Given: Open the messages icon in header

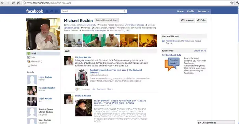Looking at the screenshot, I should (x=52, y=11).
